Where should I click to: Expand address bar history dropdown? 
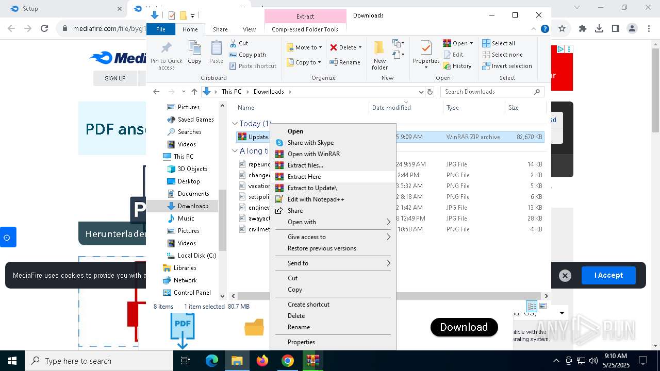point(421,92)
